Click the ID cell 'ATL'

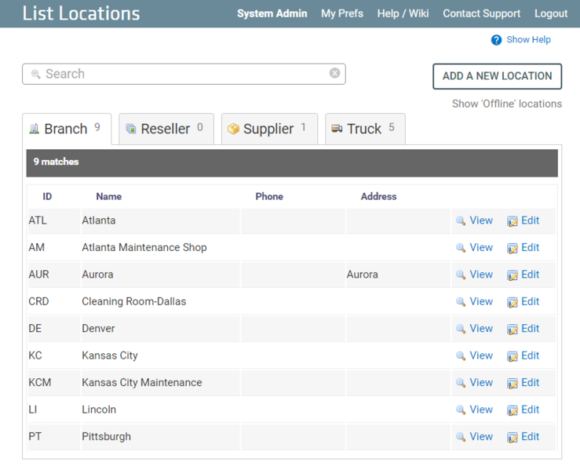(38, 220)
